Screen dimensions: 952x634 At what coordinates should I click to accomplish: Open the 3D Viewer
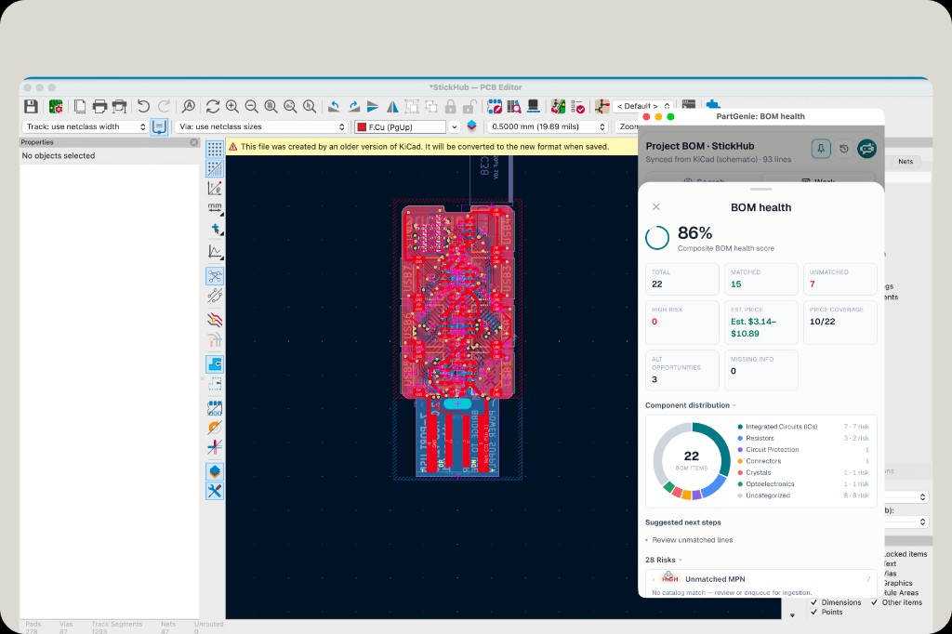tap(533, 106)
